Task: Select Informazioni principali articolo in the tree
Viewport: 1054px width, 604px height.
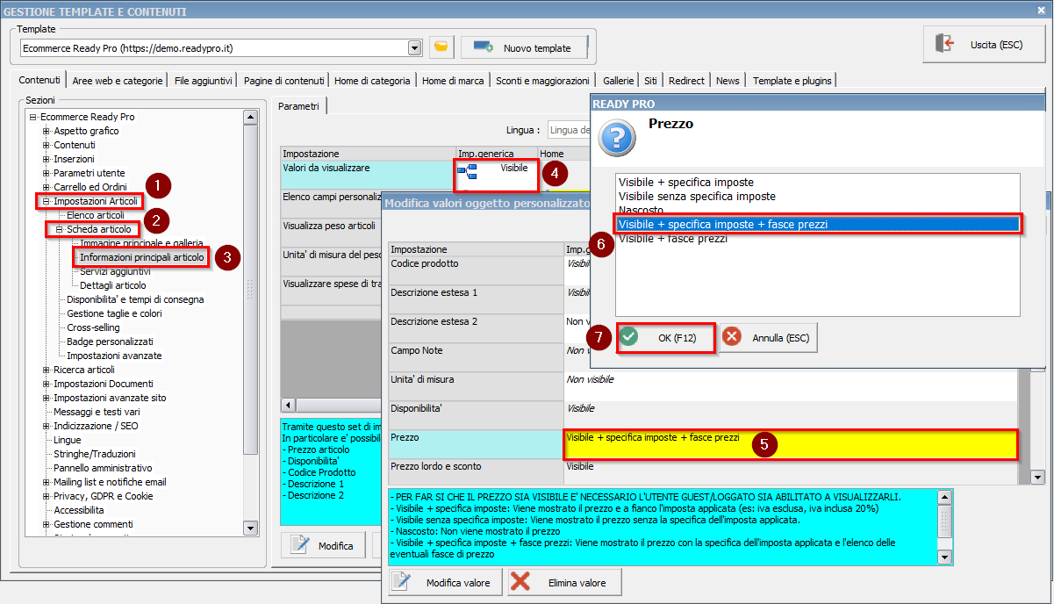Action: click(142, 257)
